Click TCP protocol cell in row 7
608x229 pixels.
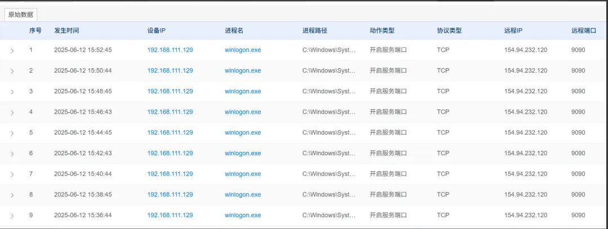[x=443, y=174]
